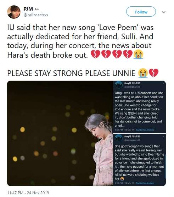This screenshot has width=174, height=197.
Task: Click the avatar in bottom embedded tweet
Action: (118, 138)
